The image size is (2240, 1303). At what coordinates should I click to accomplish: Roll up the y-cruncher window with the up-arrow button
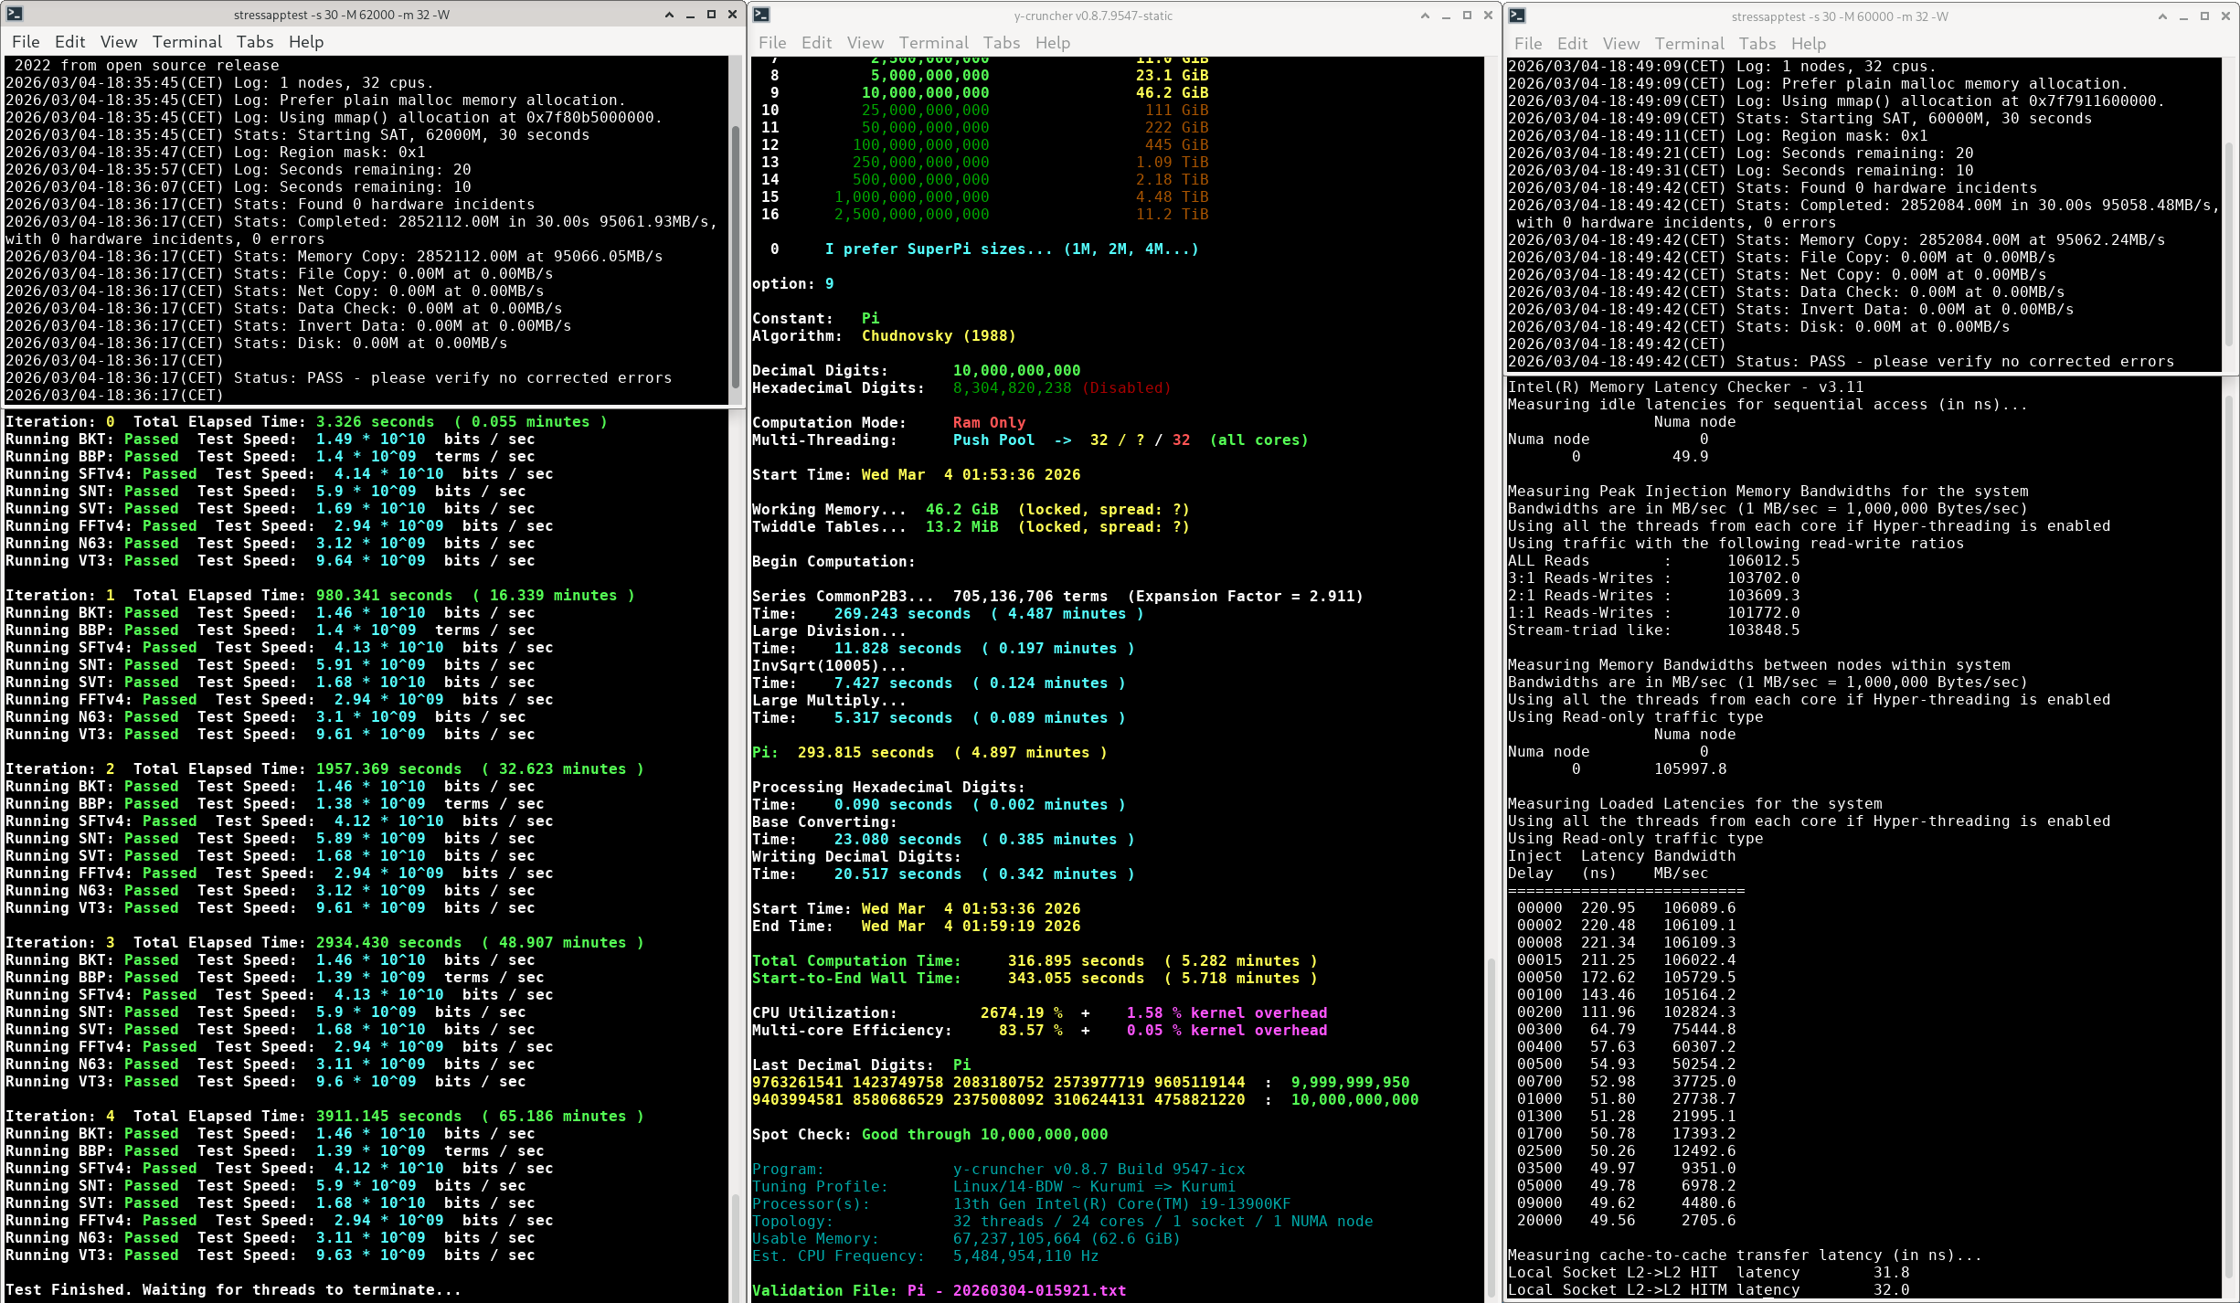point(1425,16)
